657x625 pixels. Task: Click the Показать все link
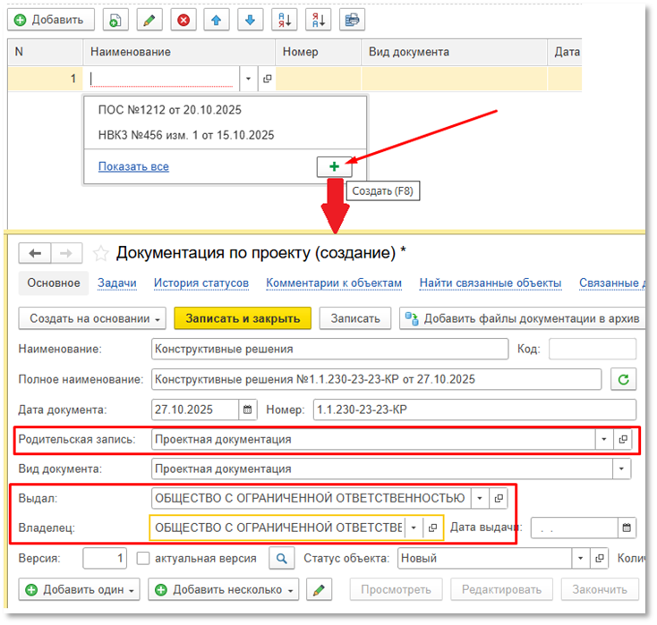(133, 166)
